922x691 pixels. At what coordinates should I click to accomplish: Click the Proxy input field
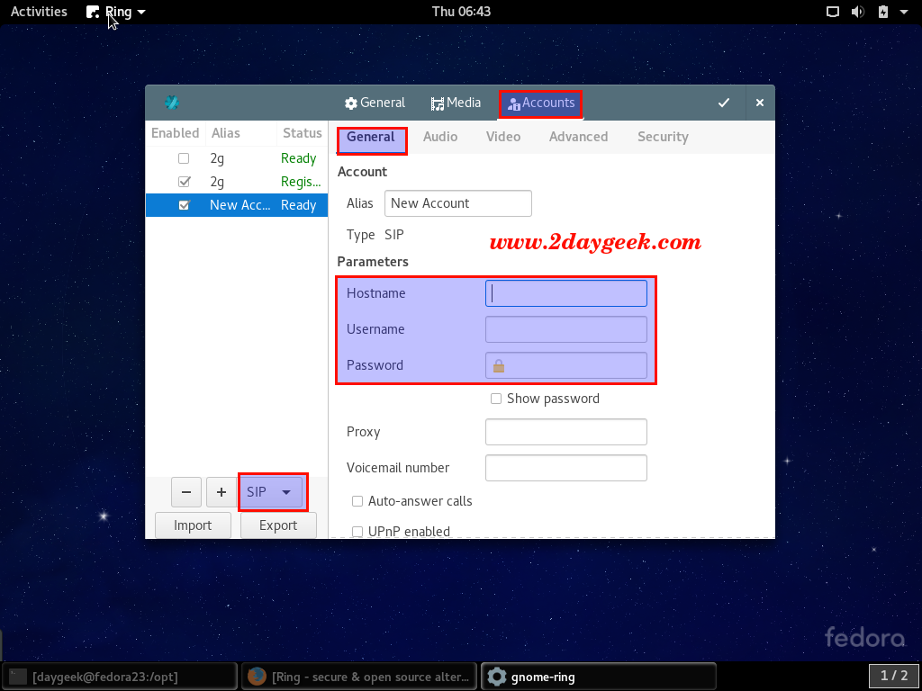click(x=566, y=432)
